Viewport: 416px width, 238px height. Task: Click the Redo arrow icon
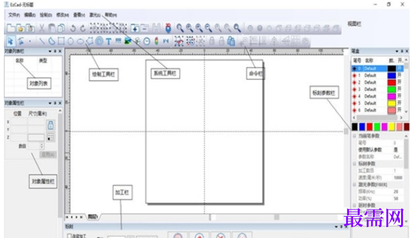click(83, 28)
